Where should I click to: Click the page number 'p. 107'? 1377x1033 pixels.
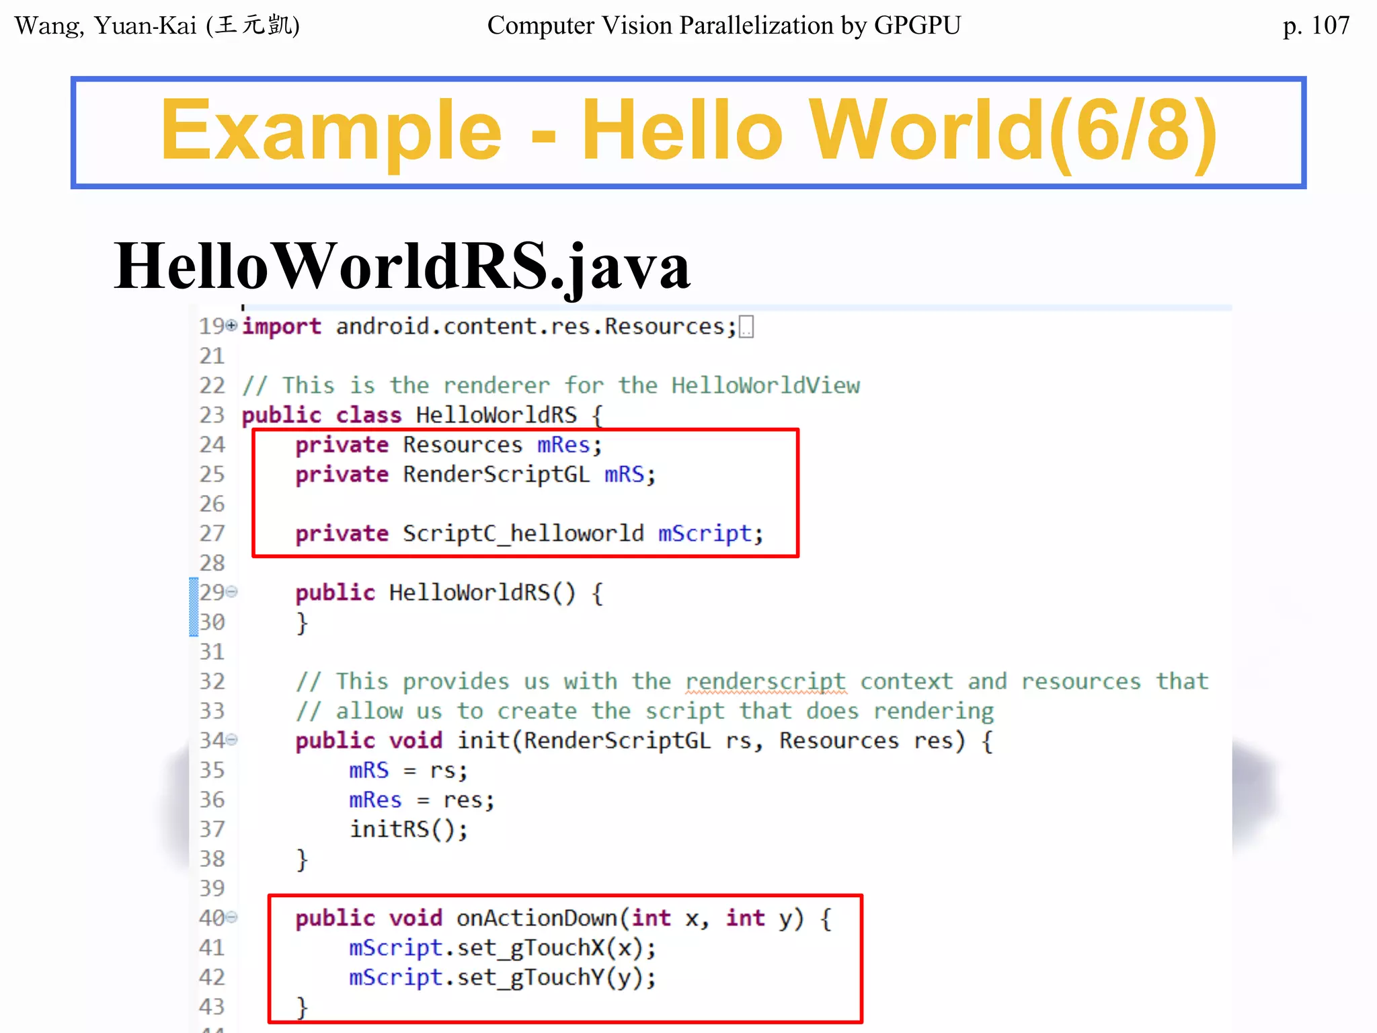1316,26
